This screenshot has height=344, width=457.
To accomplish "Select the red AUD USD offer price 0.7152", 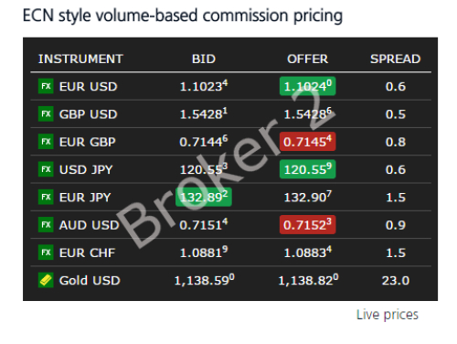I will 307,225.
